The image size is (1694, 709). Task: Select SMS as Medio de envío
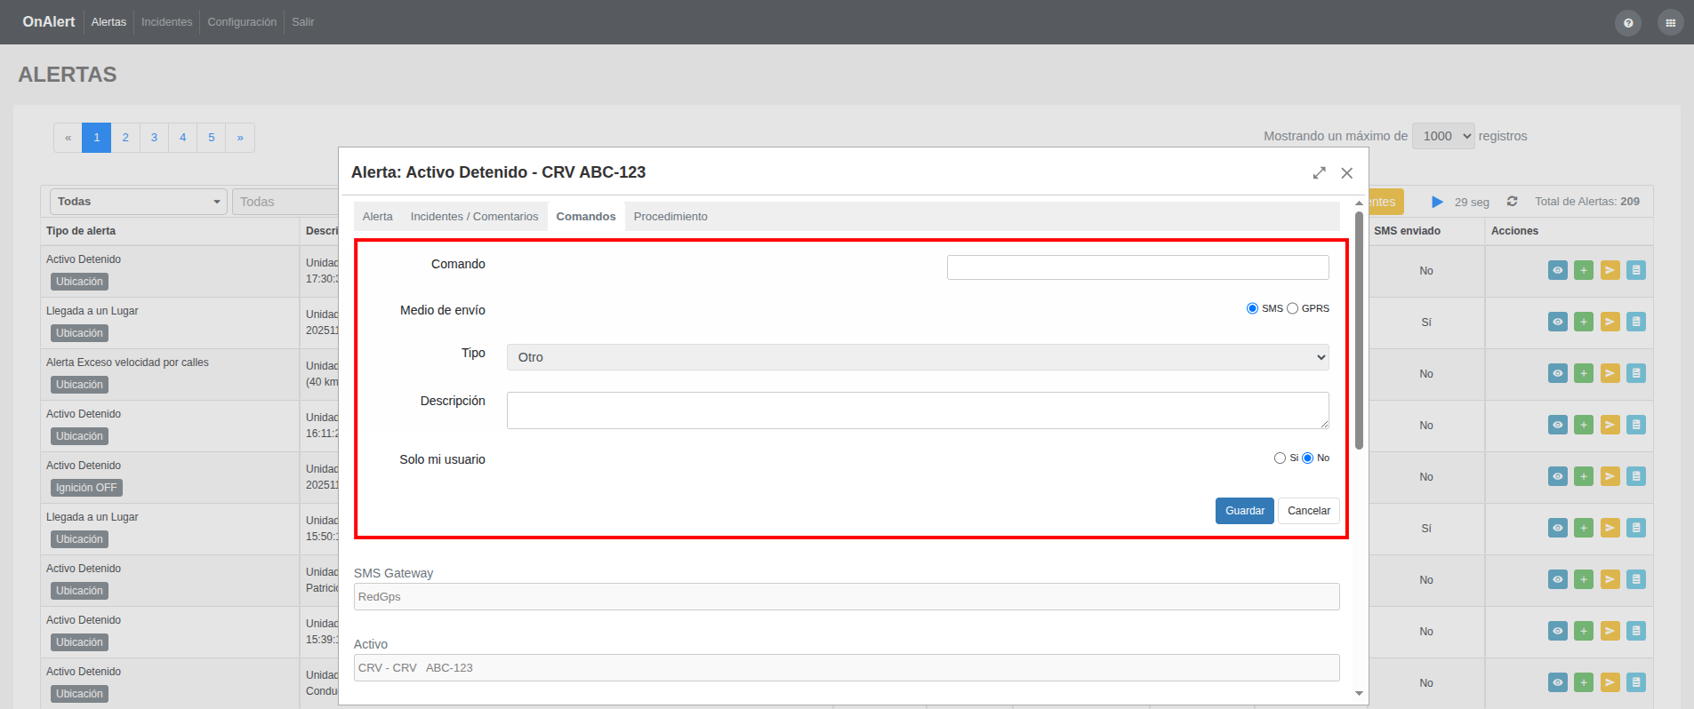1252,308
